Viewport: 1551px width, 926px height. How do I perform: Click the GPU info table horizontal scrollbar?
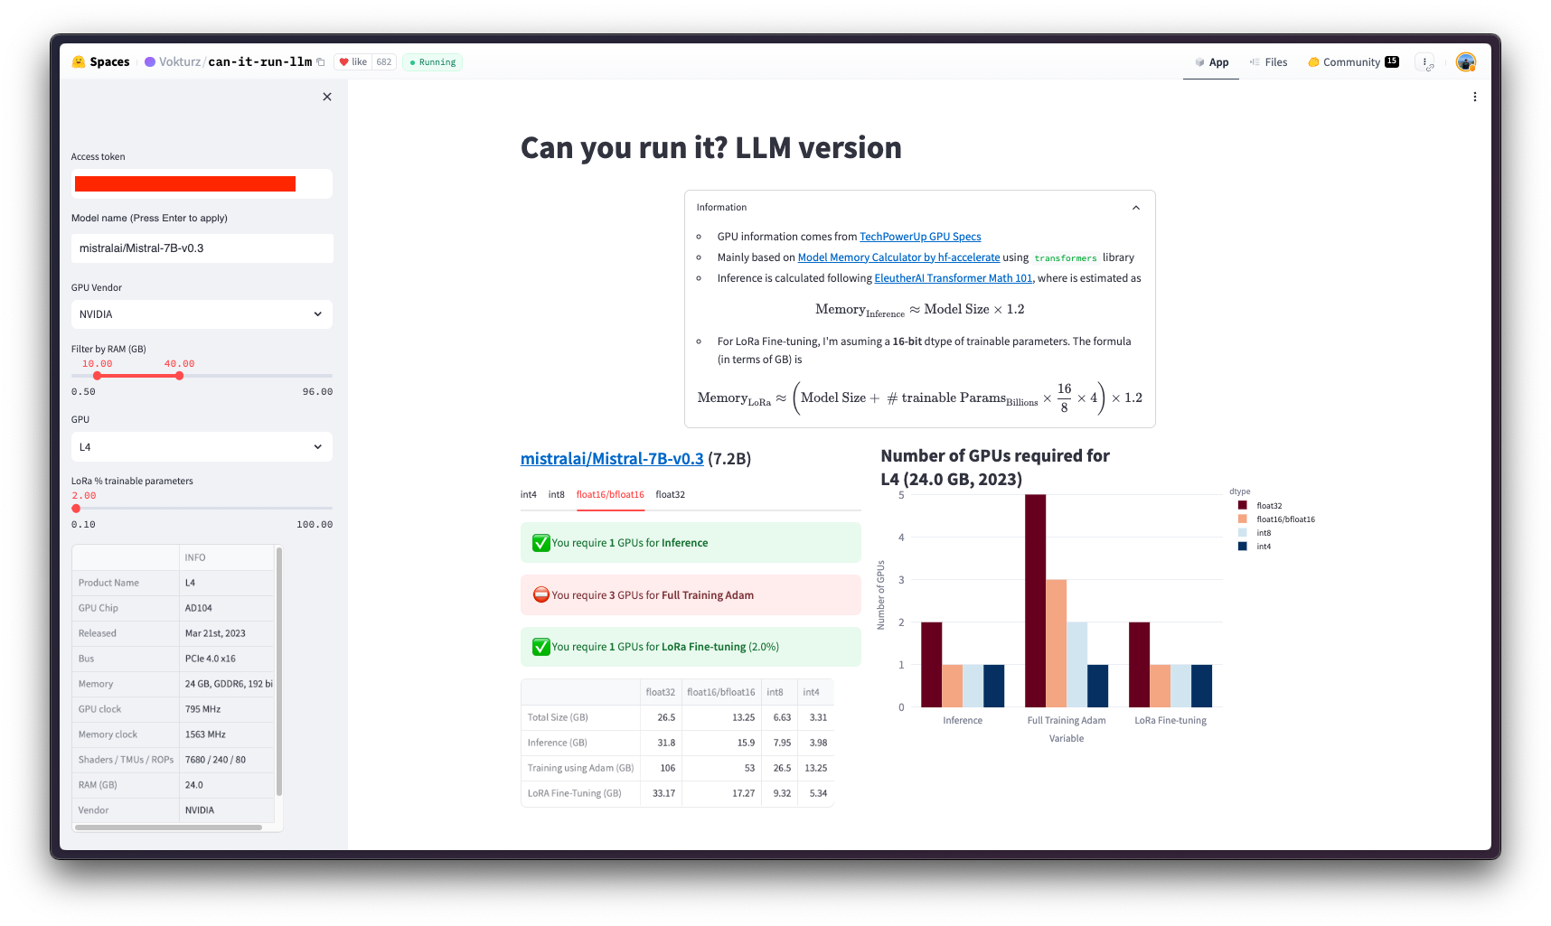pos(169,828)
